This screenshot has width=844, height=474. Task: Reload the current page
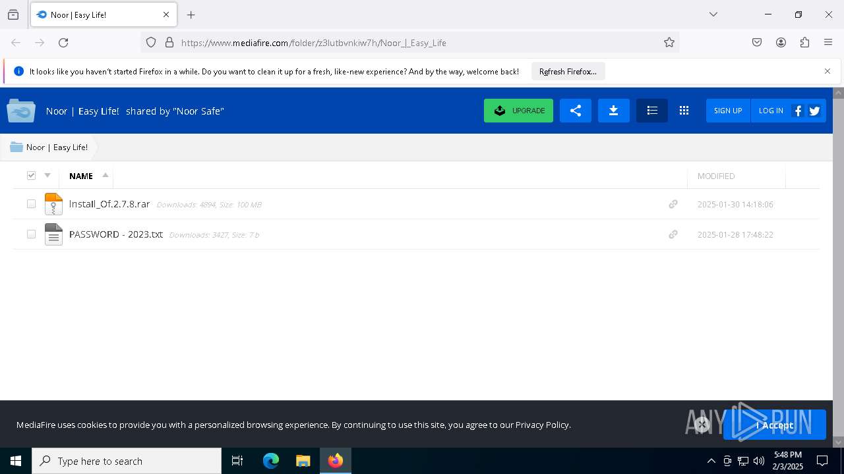click(63, 43)
